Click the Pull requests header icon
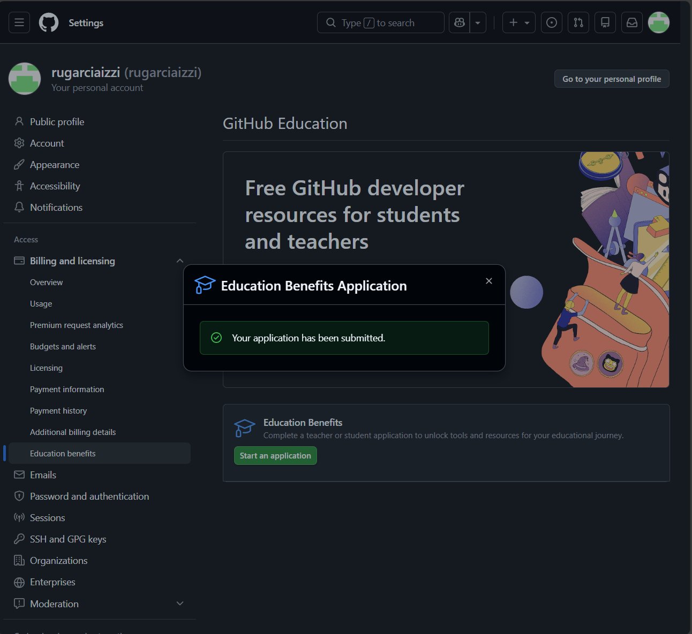Viewport: 692px width, 634px height. pyautogui.click(x=578, y=22)
